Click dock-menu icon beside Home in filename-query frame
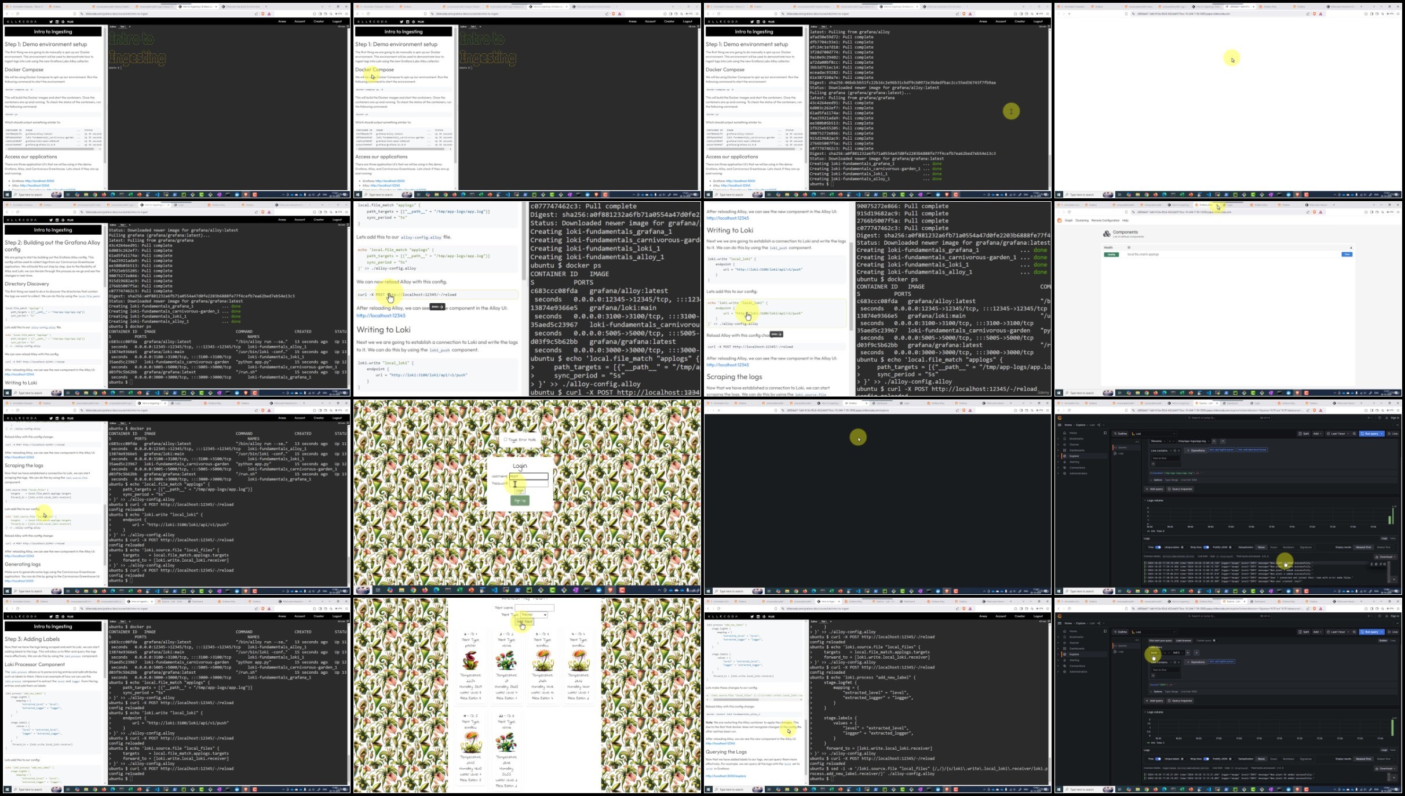 1105,433
